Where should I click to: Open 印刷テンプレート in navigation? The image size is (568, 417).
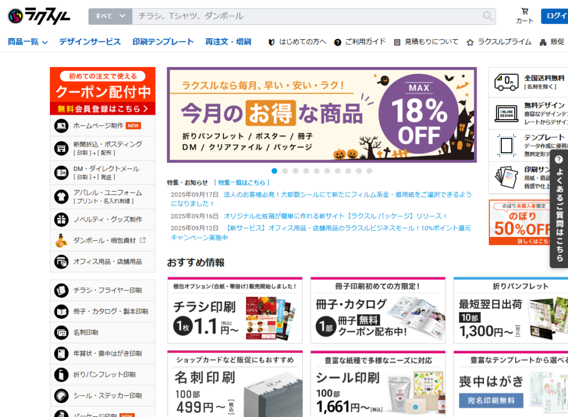(163, 42)
